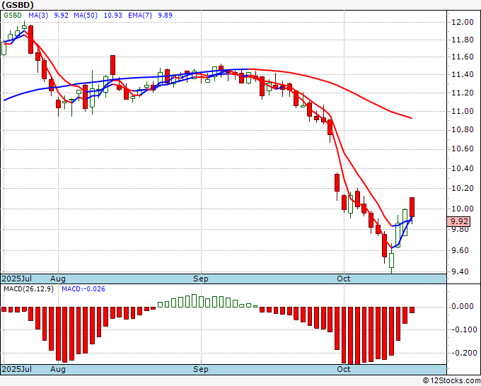
Task: Click the 10.60 price axis label
Action: (x=463, y=149)
